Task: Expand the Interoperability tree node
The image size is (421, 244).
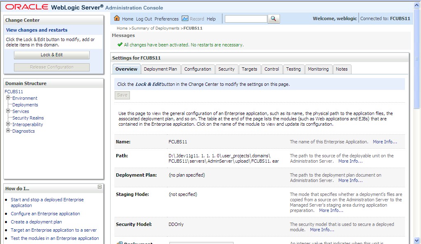Action: 8,124
